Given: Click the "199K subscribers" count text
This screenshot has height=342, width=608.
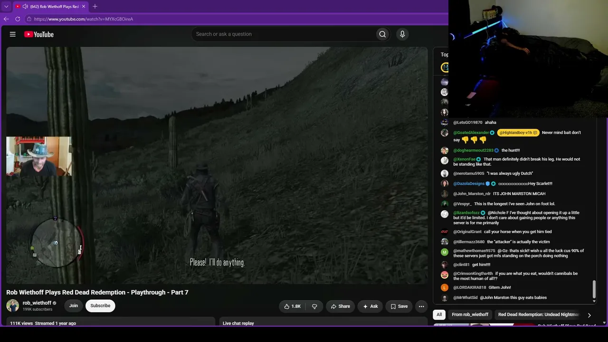Looking at the screenshot, I should [x=38, y=309].
